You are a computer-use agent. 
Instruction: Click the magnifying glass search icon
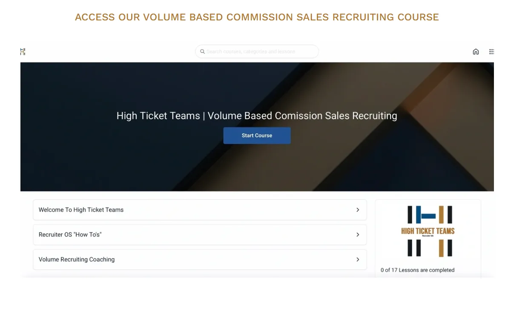tap(202, 51)
